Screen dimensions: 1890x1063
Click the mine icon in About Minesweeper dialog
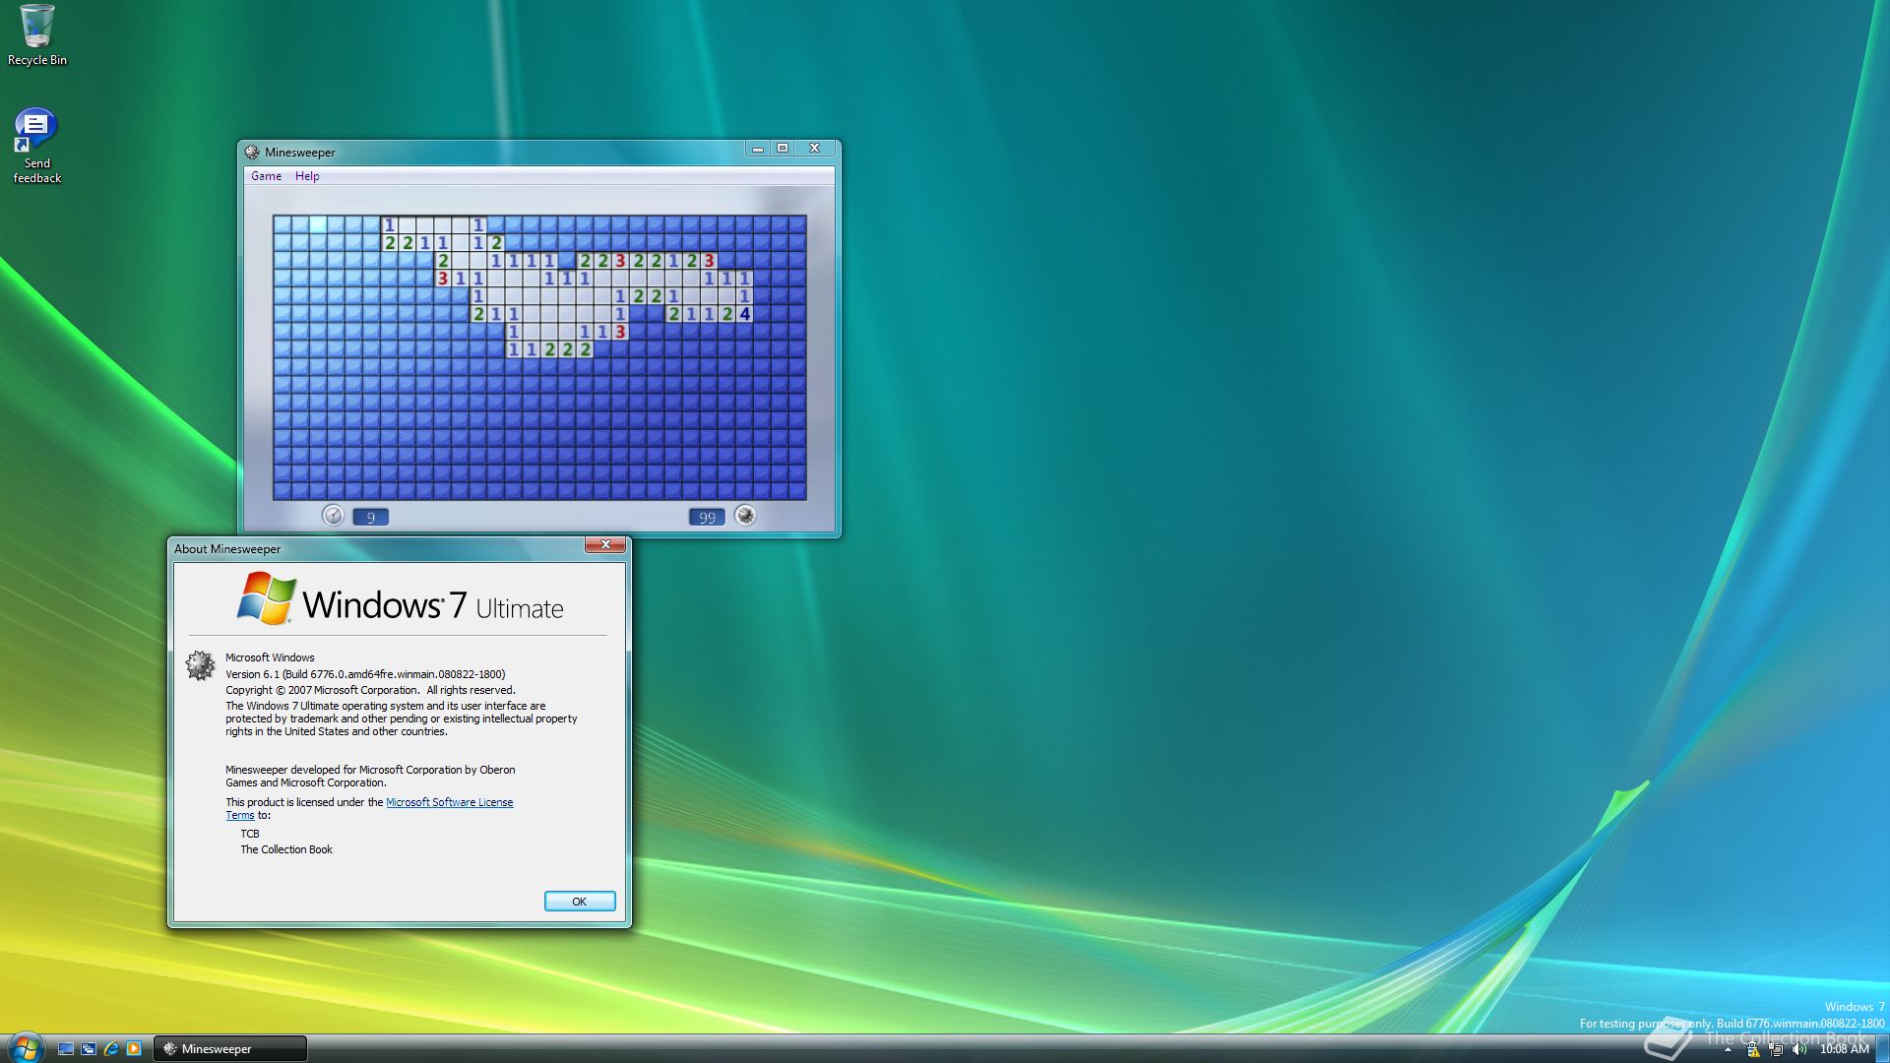[x=201, y=666]
